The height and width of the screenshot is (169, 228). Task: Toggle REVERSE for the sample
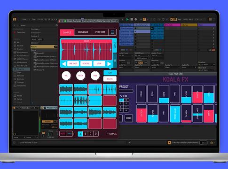pyautogui.click(x=86, y=64)
